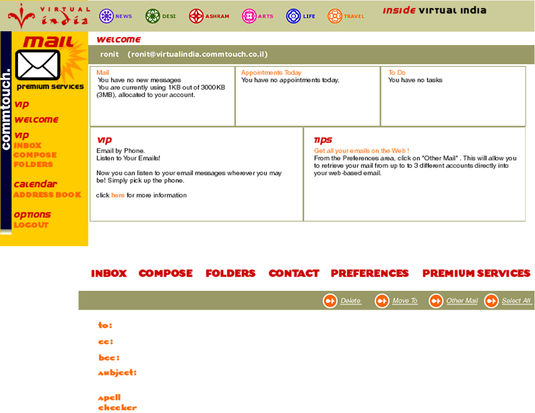Click "You have no new messages" text
535x413 pixels.
click(x=140, y=80)
